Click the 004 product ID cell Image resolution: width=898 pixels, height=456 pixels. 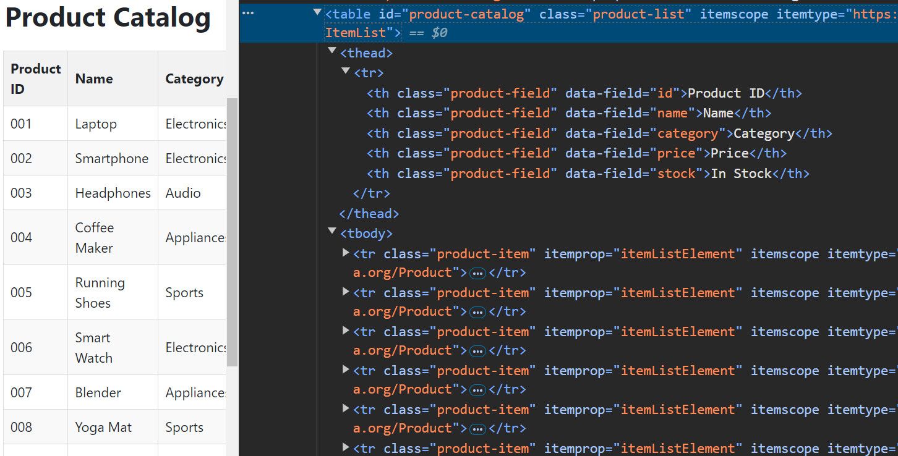click(36, 237)
